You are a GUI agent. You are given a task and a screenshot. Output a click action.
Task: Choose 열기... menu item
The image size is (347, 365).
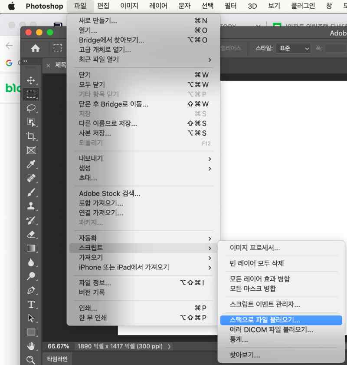tap(143, 30)
